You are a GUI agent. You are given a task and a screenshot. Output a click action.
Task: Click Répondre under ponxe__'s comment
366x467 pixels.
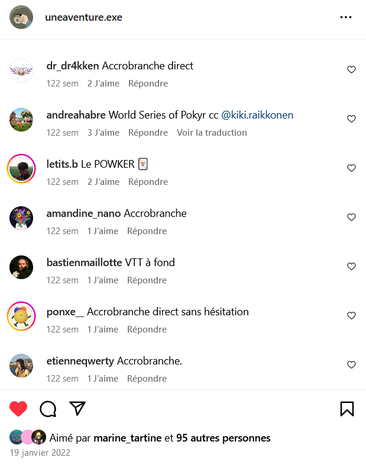tap(147, 330)
